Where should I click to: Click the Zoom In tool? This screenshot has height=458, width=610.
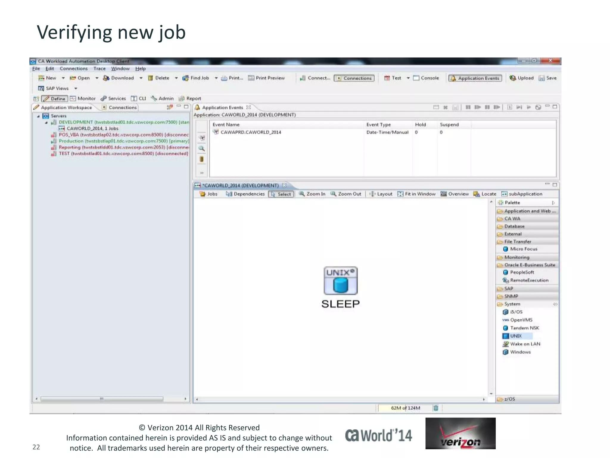coord(312,194)
